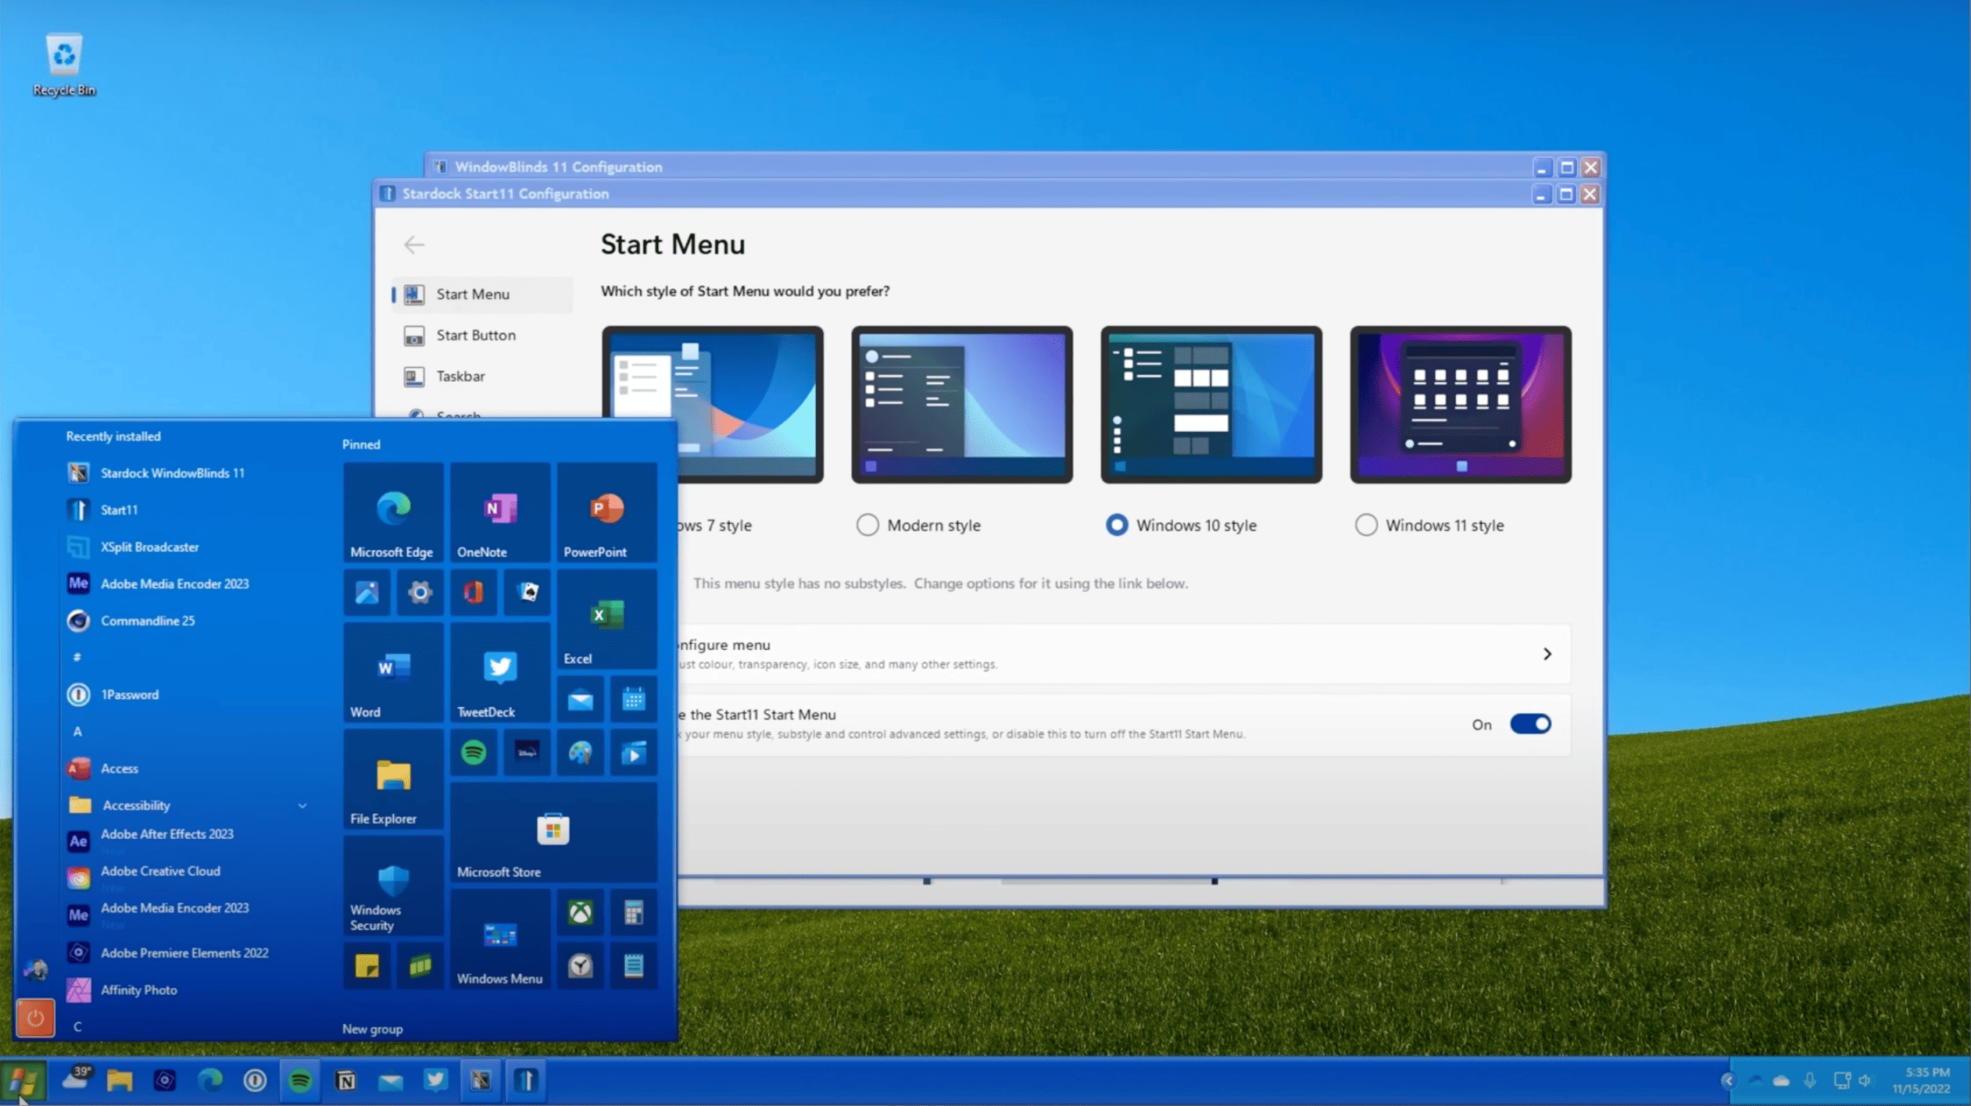Open Spotify from the pinned tiles
Image resolution: width=1971 pixels, height=1106 pixels.
473,752
